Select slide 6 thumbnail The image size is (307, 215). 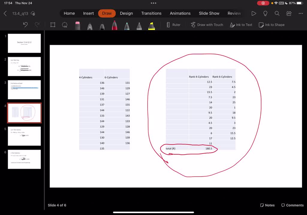click(x=24, y=159)
